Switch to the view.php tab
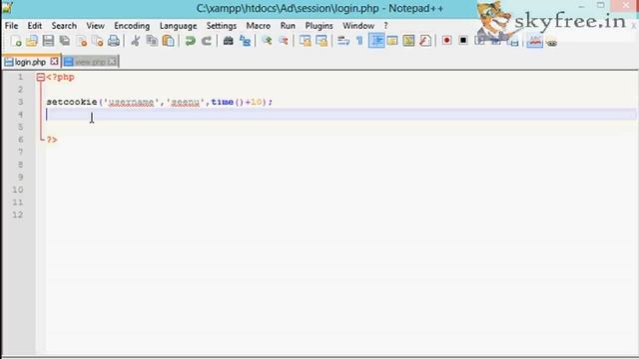The width and height of the screenshot is (639, 359). (90, 62)
